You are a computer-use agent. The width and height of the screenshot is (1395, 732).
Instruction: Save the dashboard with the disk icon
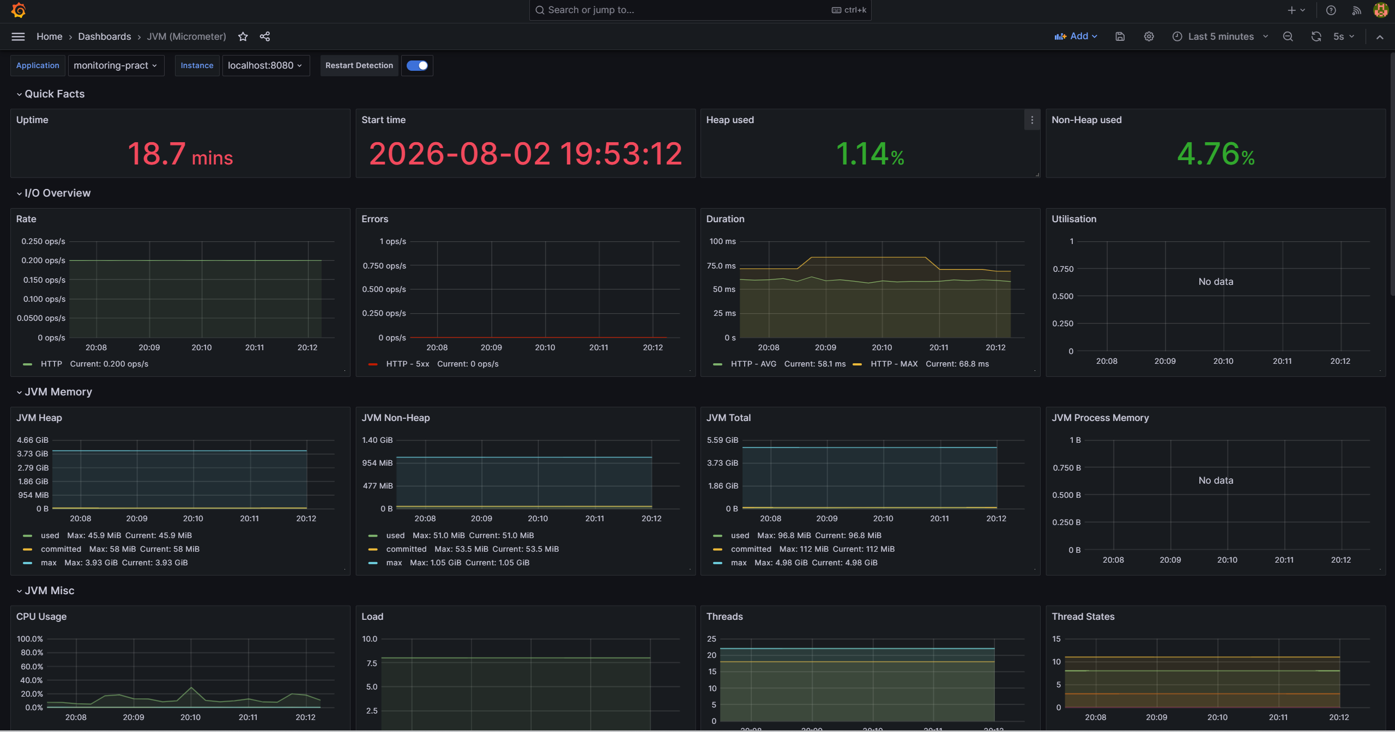coord(1120,36)
